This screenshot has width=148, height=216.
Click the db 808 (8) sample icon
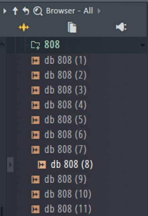pyautogui.click(x=42, y=165)
